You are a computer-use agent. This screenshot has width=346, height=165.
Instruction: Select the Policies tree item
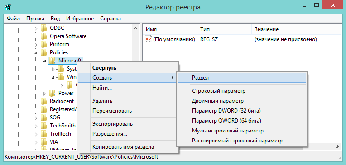(x=59, y=52)
